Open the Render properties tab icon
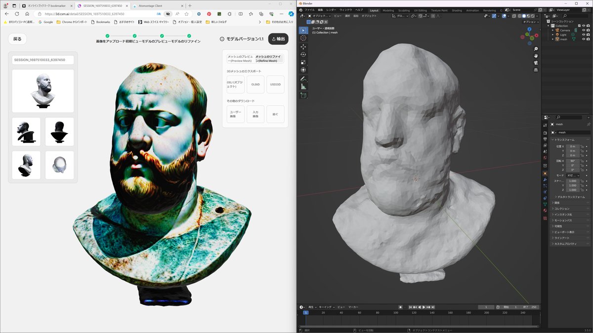This screenshot has width=593, height=333. [545, 132]
